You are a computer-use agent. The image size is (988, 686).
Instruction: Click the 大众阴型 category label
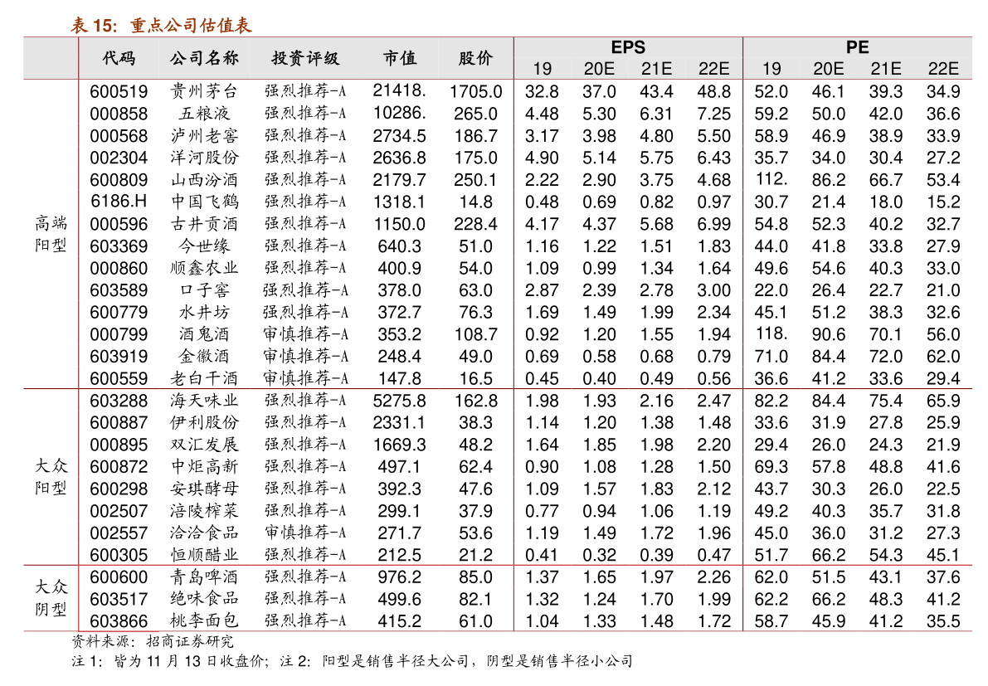tap(51, 598)
